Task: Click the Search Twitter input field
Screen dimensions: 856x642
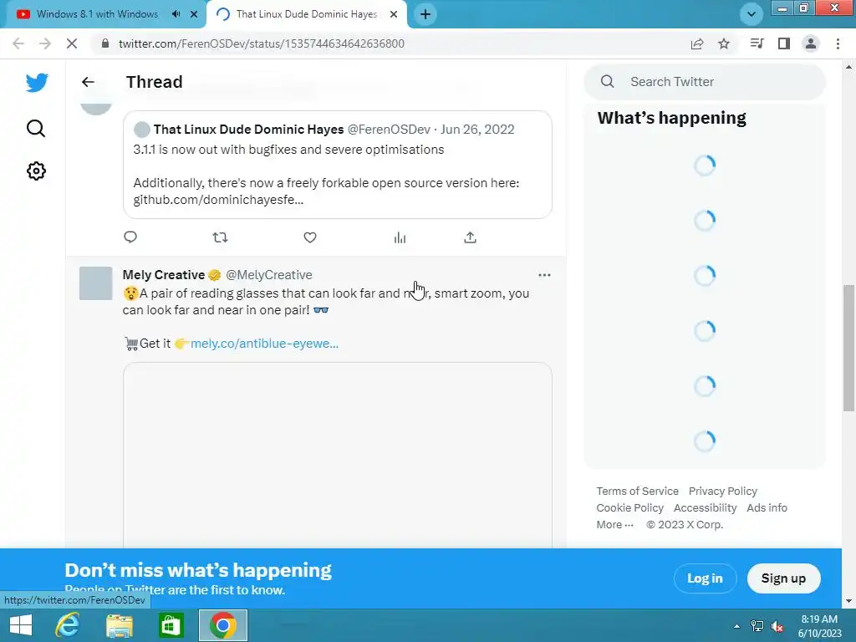Action: (705, 82)
